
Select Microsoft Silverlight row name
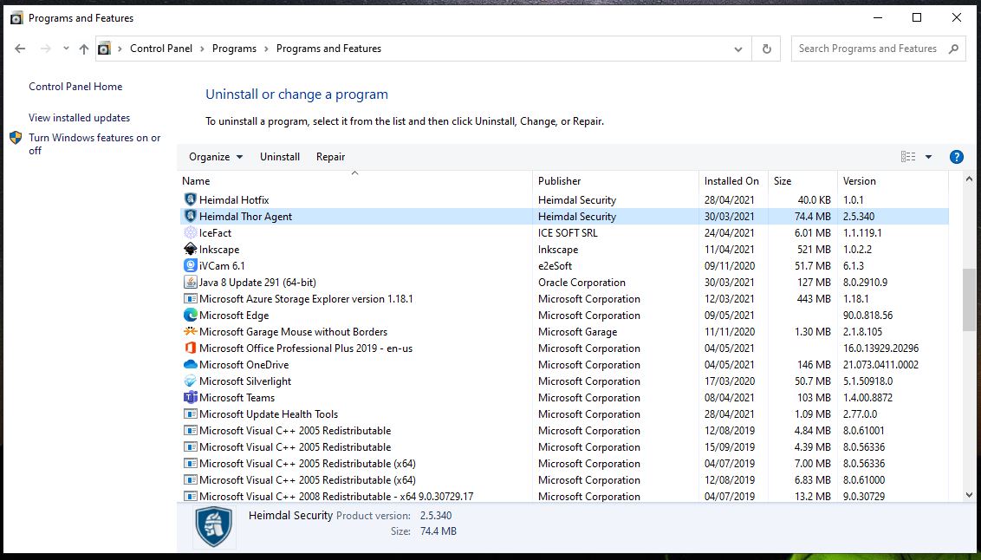click(245, 381)
